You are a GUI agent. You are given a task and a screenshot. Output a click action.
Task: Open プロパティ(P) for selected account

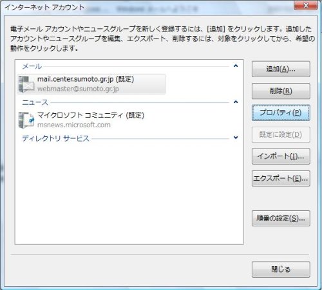click(281, 113)
